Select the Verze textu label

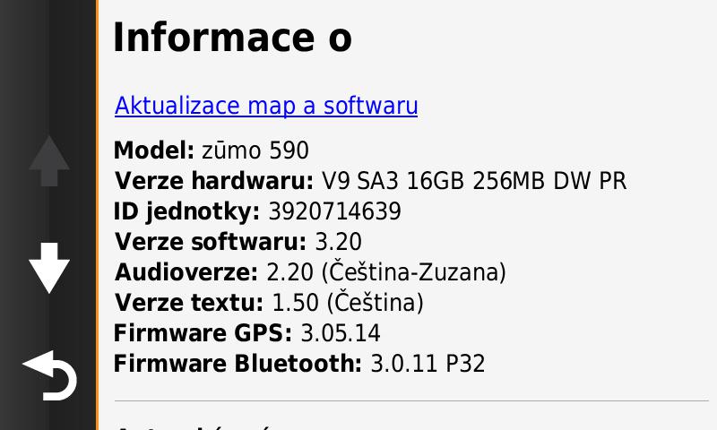tap(189, 303)
